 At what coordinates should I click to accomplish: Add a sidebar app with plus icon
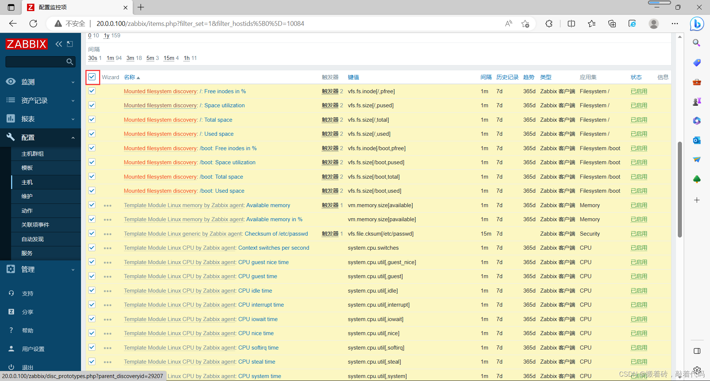(697, 200)
